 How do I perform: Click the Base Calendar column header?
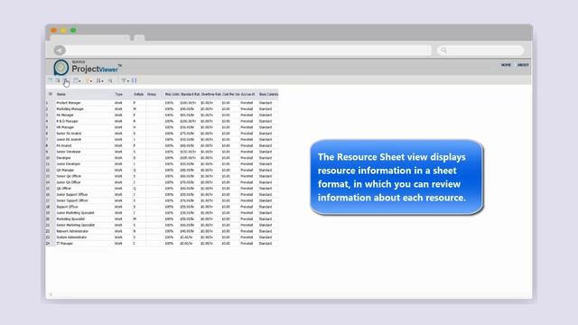pyautogui.click(x=269, y=94)
